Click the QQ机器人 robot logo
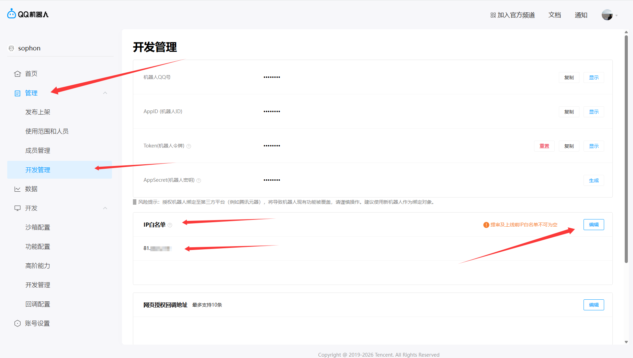 pyautogui.click(x=12, y=14)
